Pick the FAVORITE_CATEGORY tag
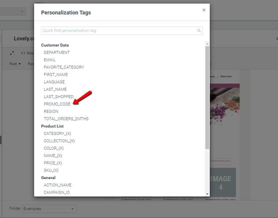Image resolution: width=278 pixels, height=218 pixels. click(64, 67)
